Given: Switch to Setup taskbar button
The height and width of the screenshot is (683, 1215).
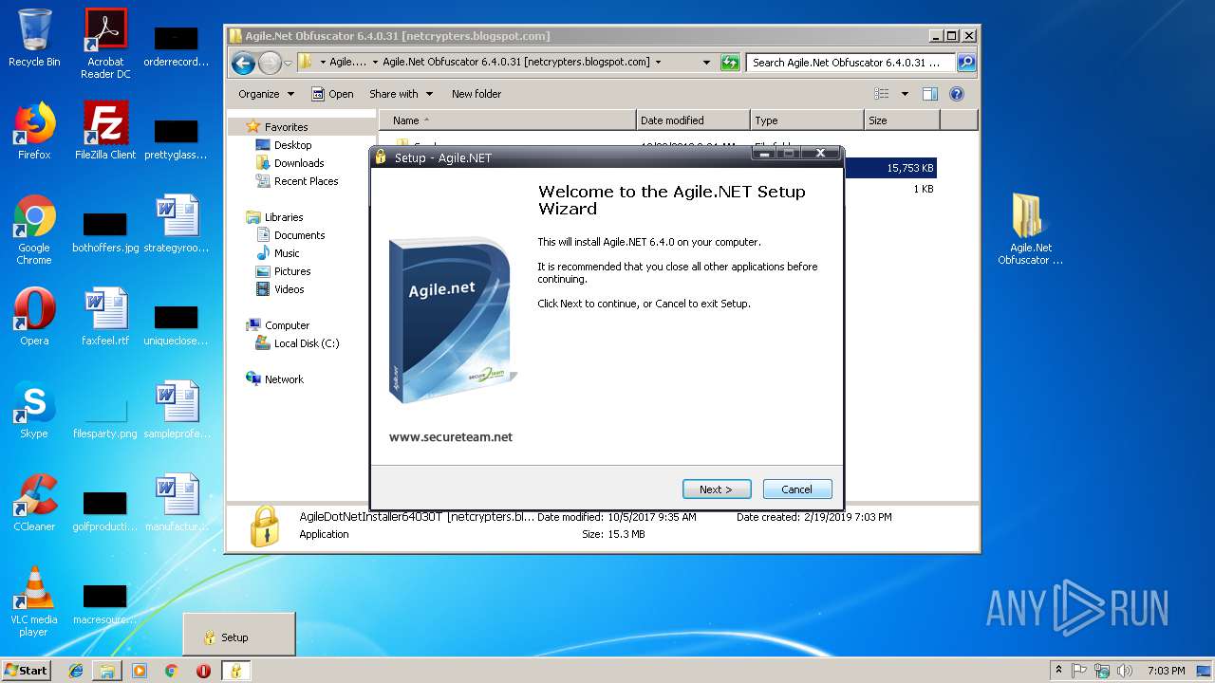Looking at the screenshot, I should point(236,671).
